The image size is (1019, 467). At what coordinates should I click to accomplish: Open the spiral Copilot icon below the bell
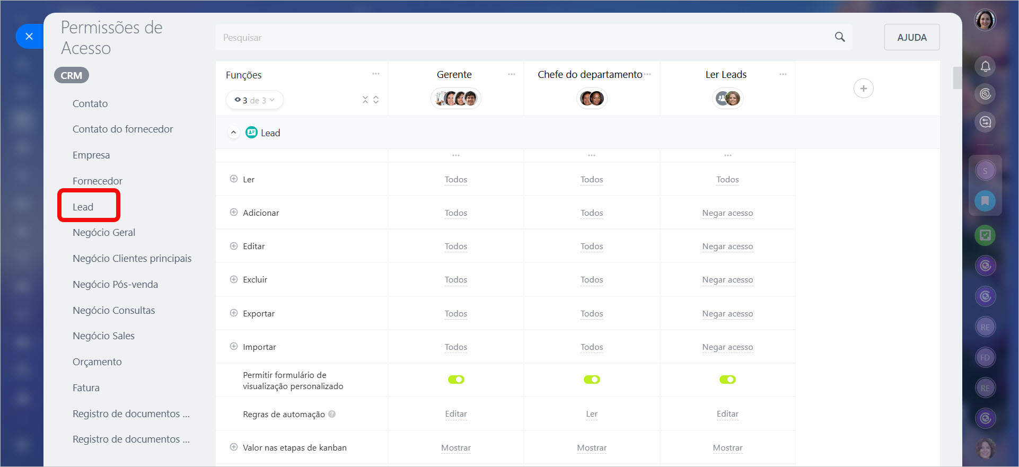coord(985,94)
